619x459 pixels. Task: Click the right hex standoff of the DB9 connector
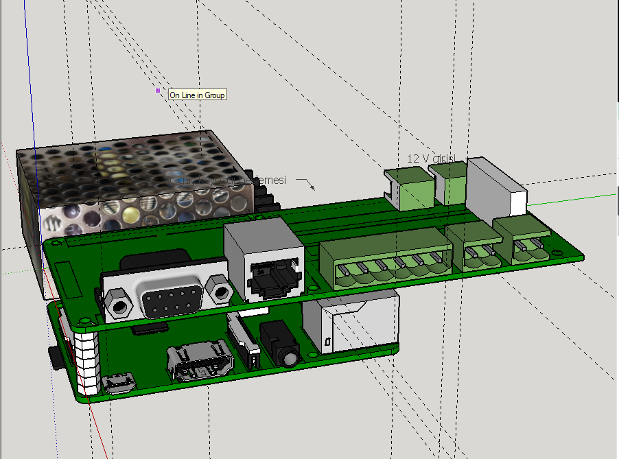[x=219, y=290]
